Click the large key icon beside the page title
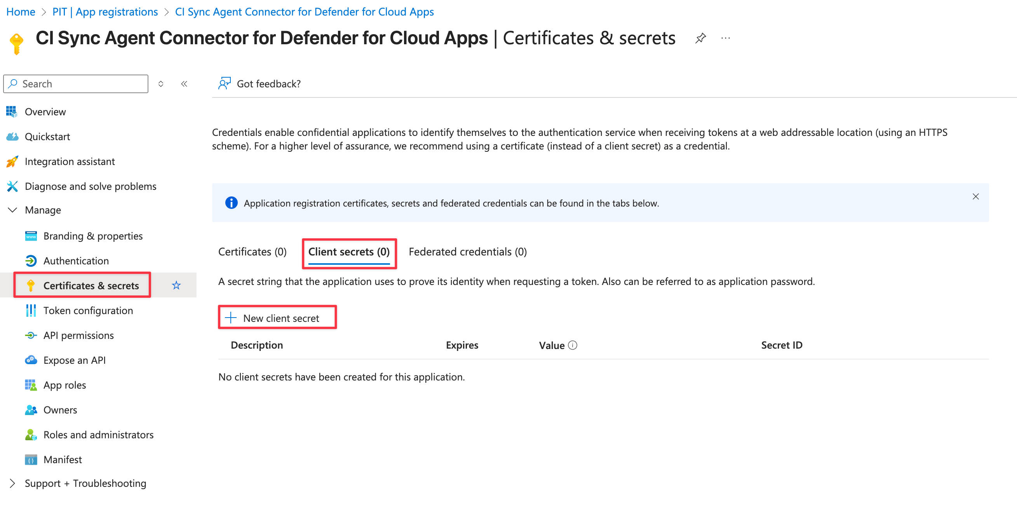 click(17, 44)
